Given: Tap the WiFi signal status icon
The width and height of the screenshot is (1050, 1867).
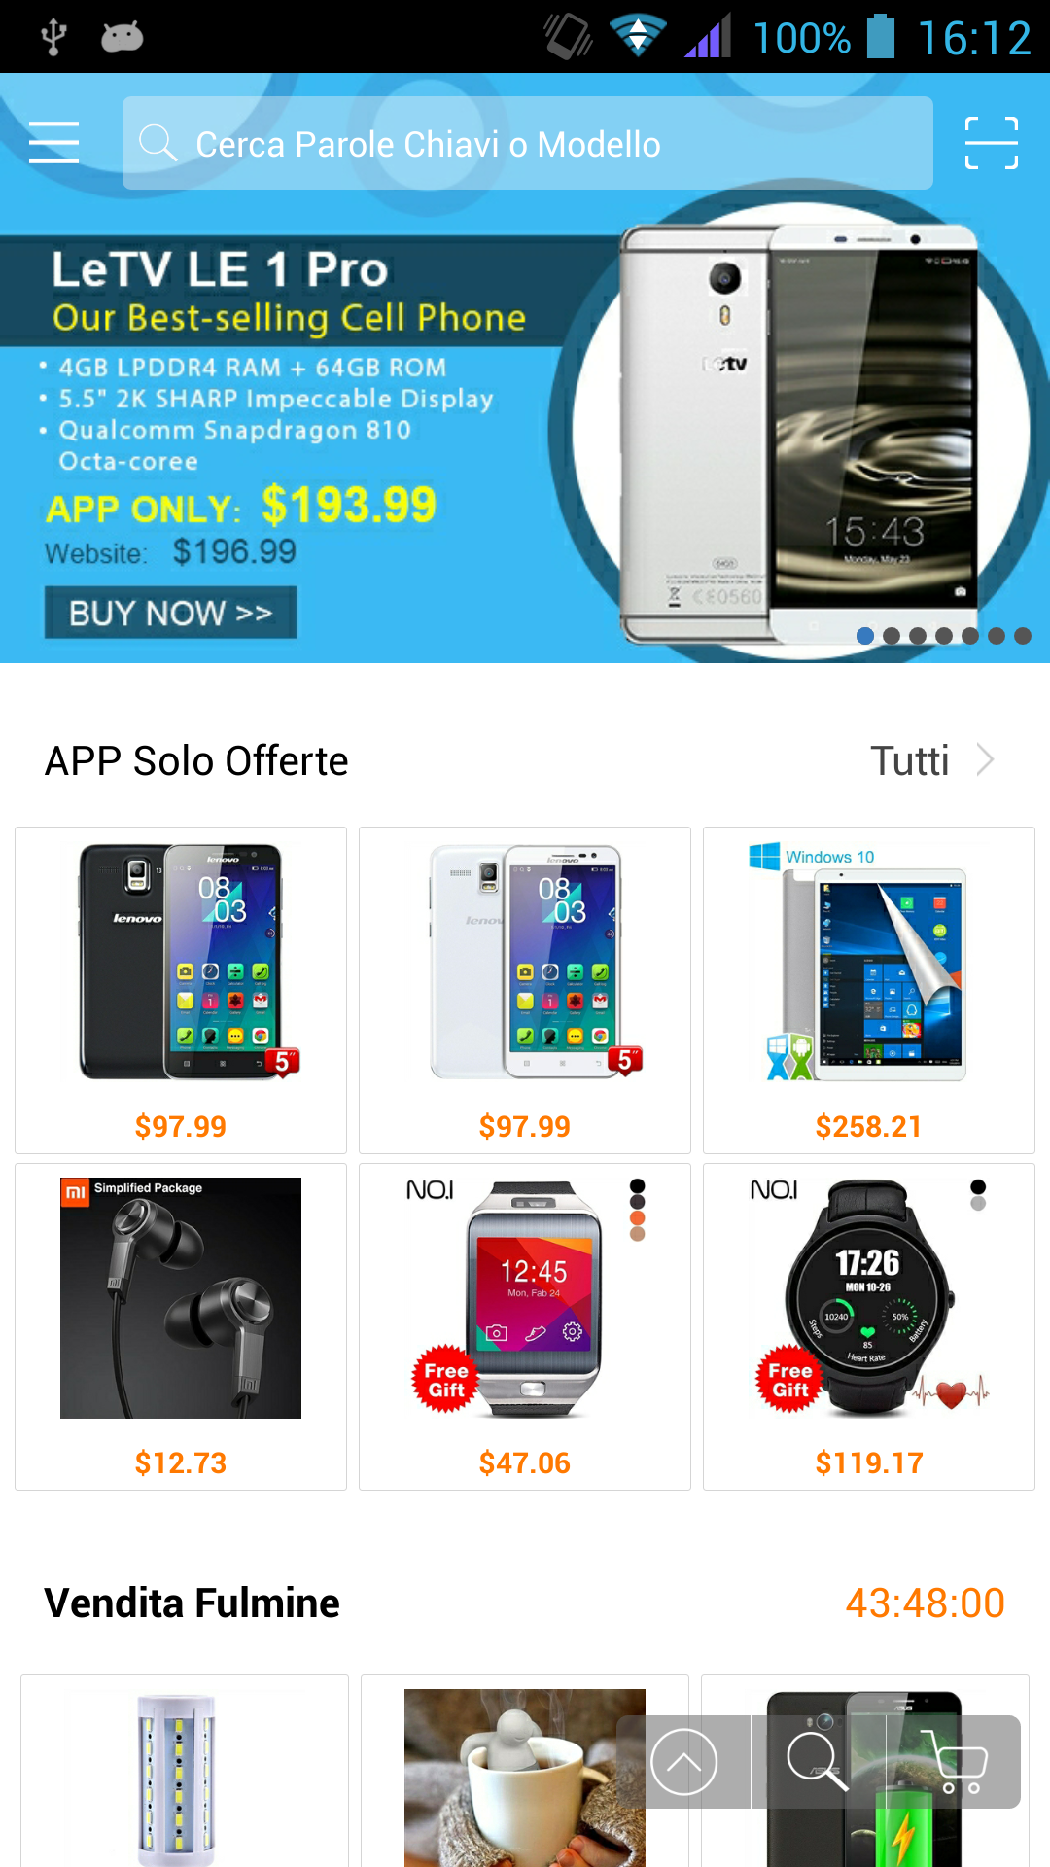Looking at the screenshot, I should tap(638, 37).
